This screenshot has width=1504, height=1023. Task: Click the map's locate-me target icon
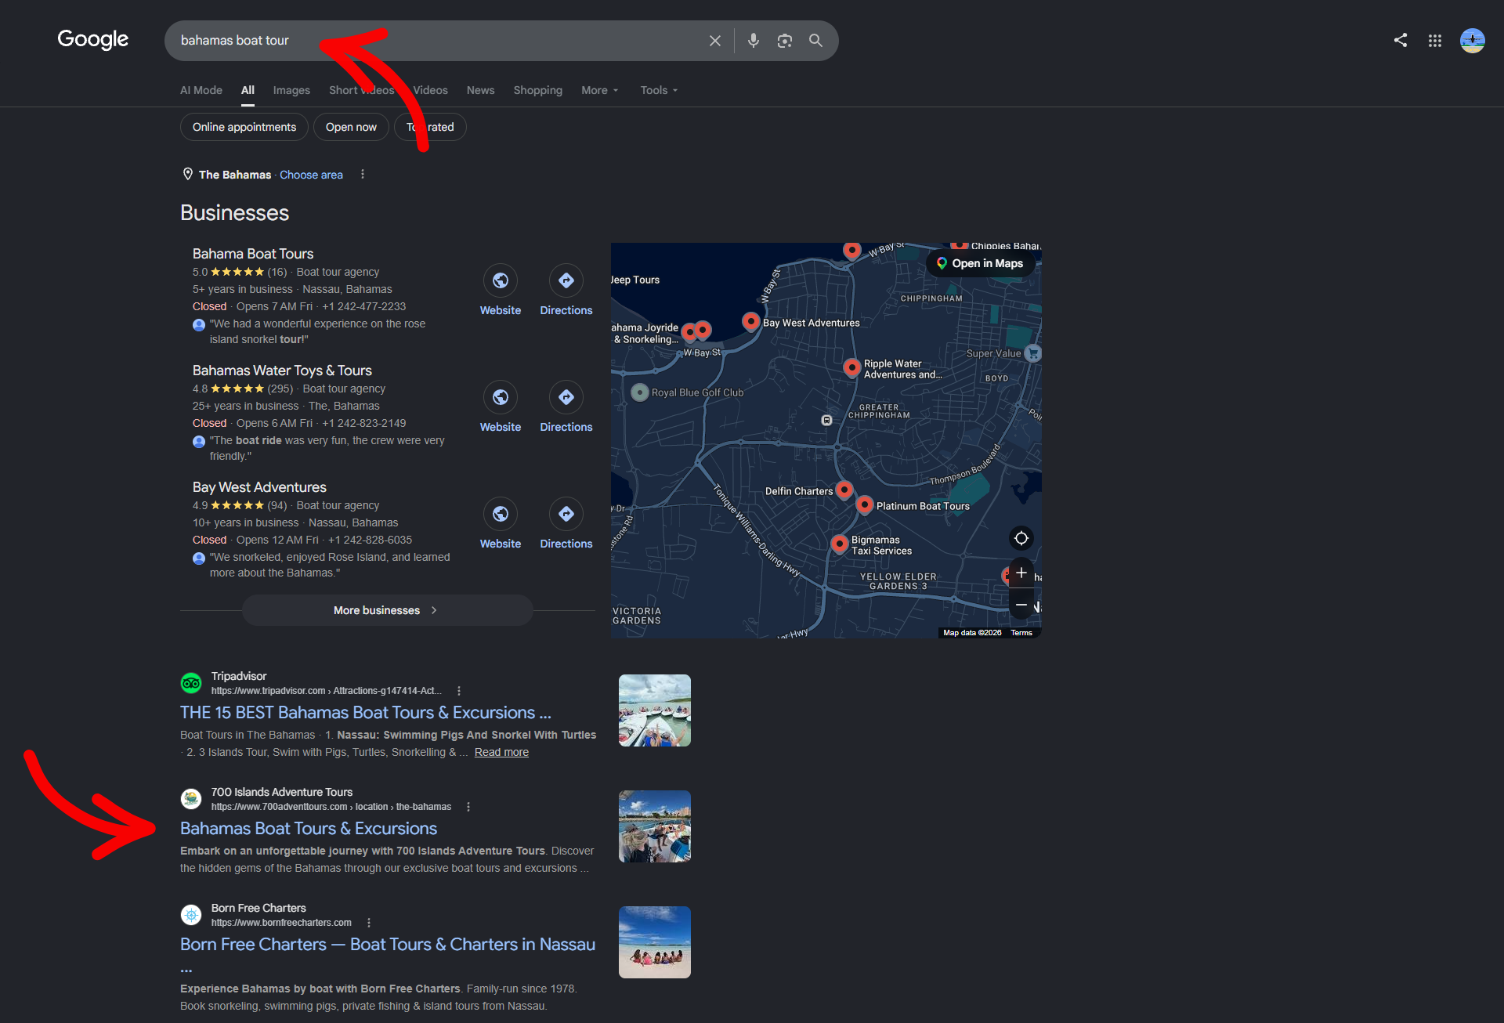click(1021, 538)
